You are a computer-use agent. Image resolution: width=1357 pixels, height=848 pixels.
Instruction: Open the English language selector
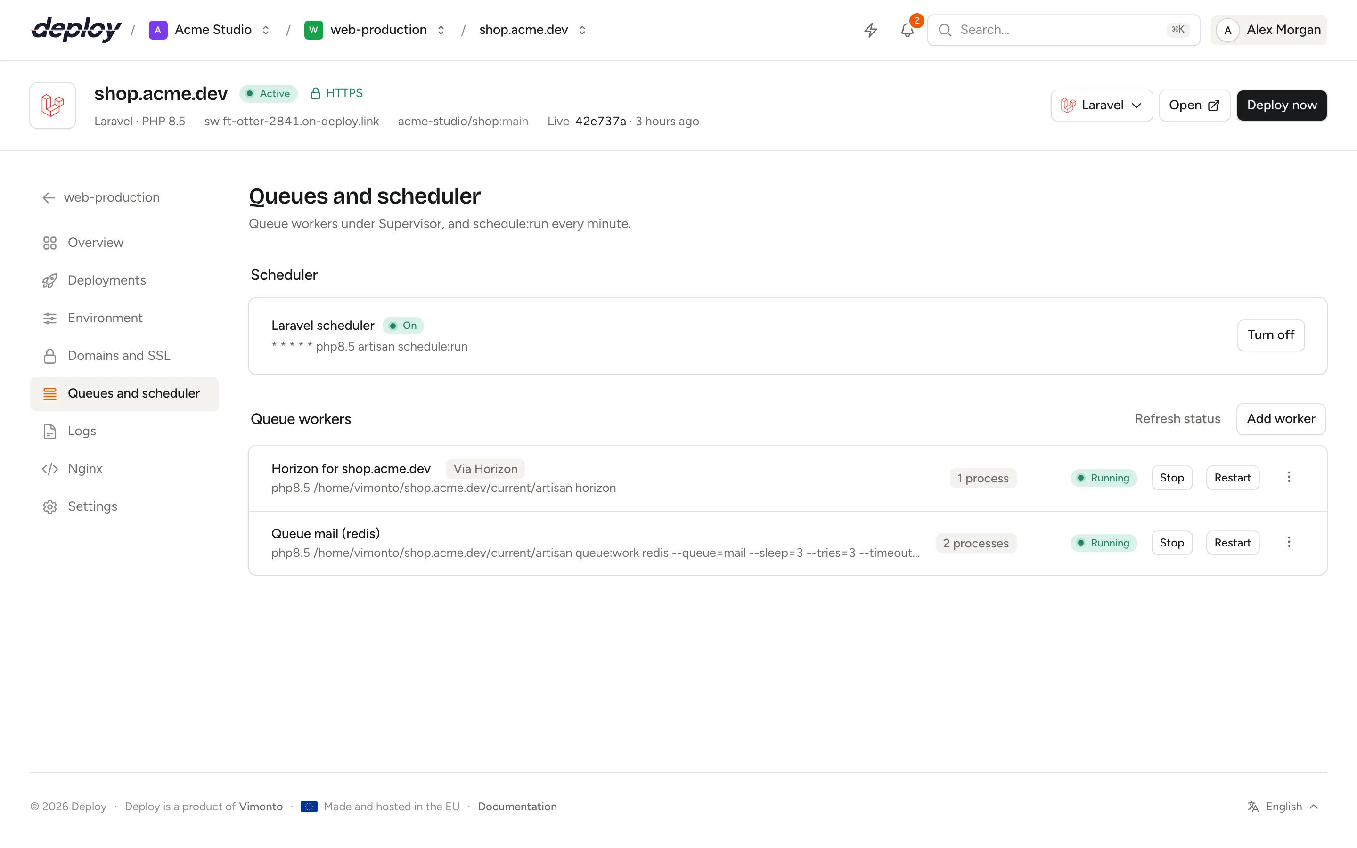[x=1283, y=807]
